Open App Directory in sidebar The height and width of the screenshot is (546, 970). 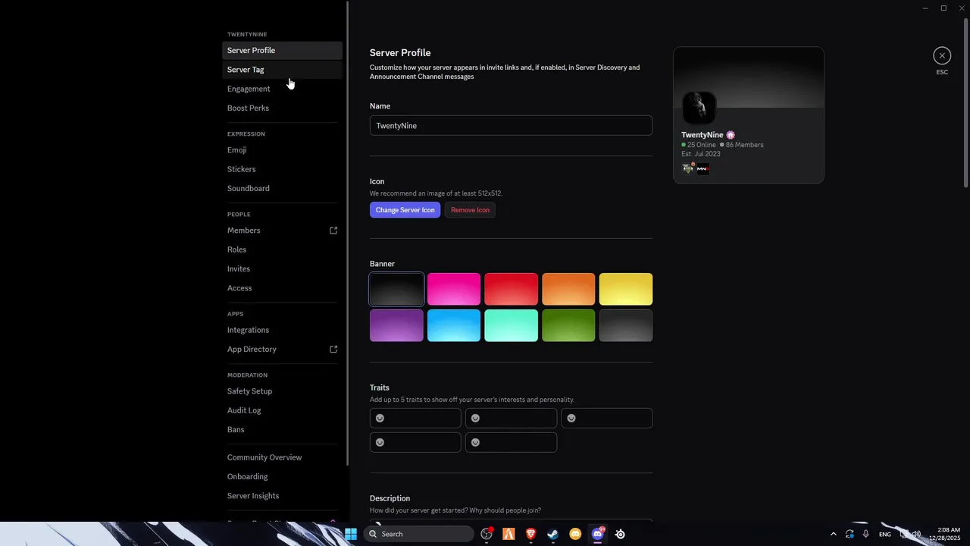click(x=283, y=350)
